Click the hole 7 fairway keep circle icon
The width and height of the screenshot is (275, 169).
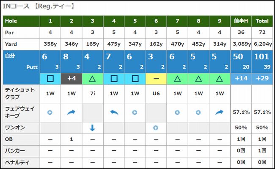click(177, 113)
